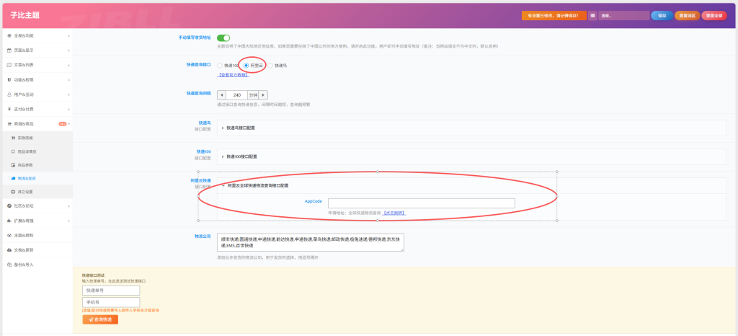
Task: Open the 主题&授权 menu item
Action: (37, 235)
